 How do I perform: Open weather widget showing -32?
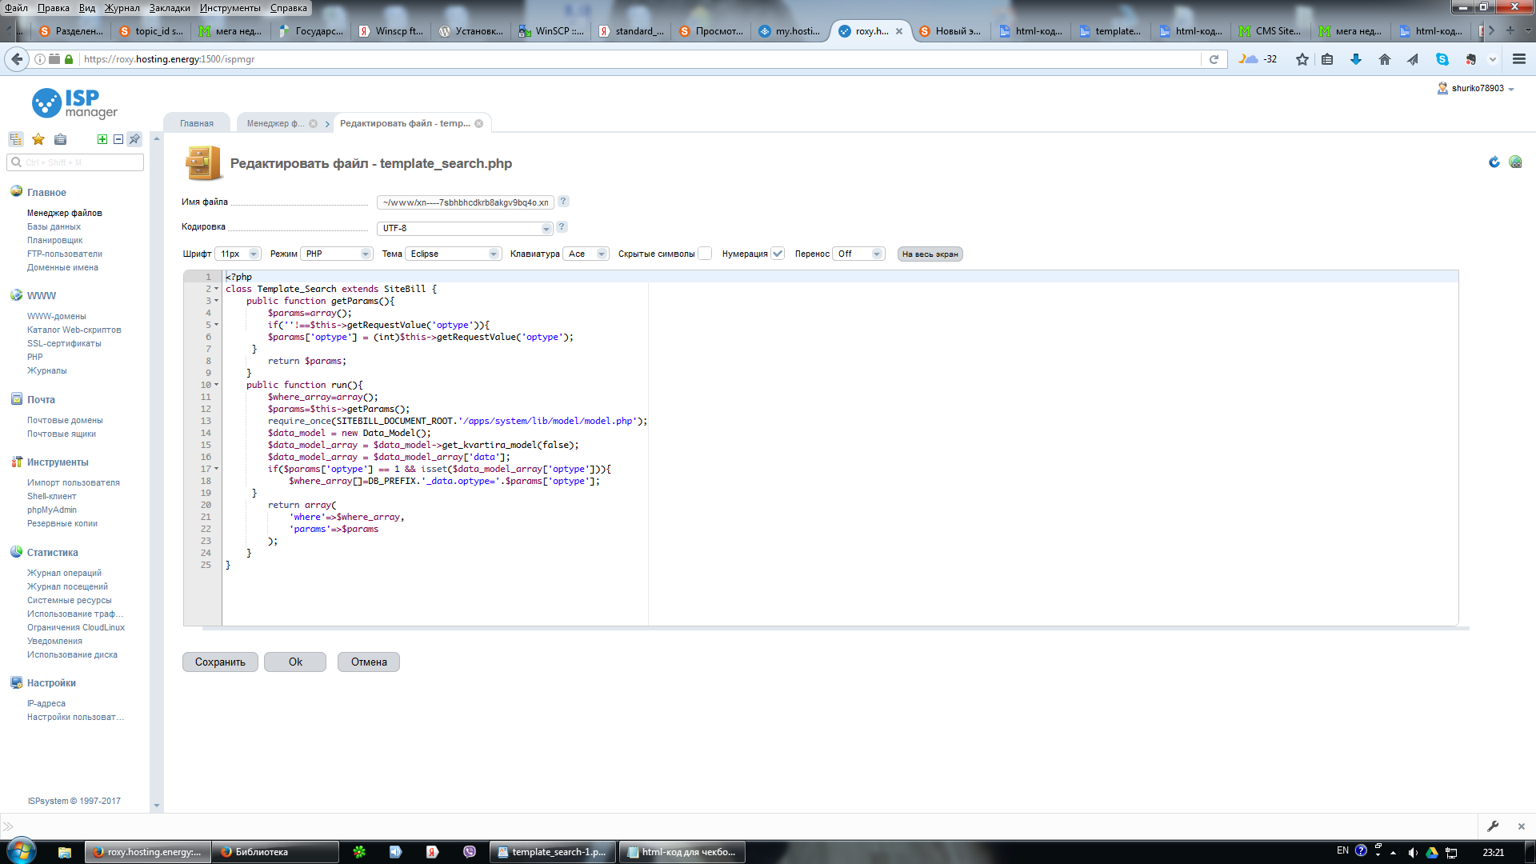tap(1258, 59)
